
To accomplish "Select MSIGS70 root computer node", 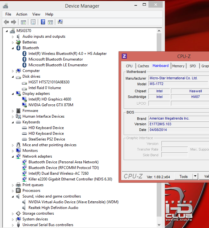I will (x=24, y=31).
